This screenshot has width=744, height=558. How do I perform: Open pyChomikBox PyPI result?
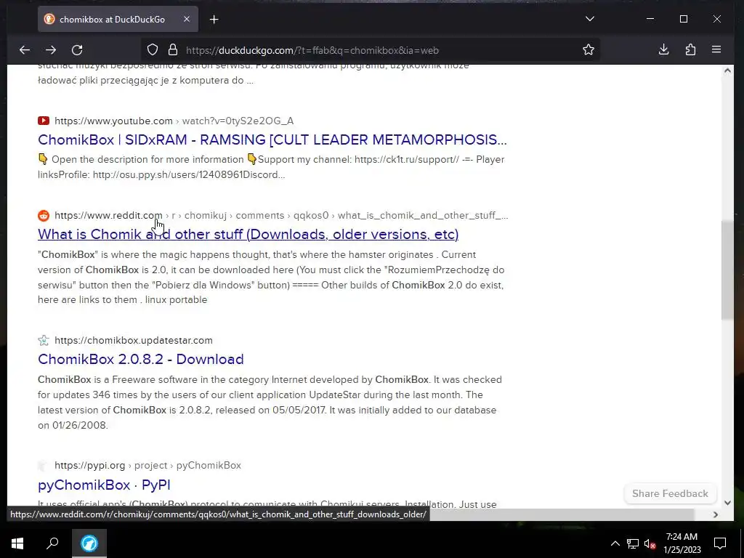(104, 485)
